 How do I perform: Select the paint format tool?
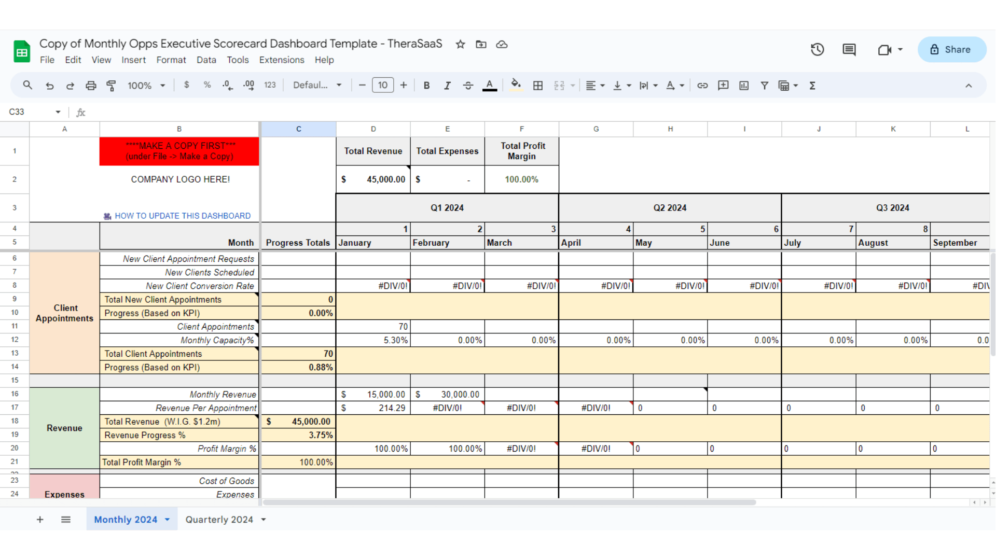[x=111, y=85]
